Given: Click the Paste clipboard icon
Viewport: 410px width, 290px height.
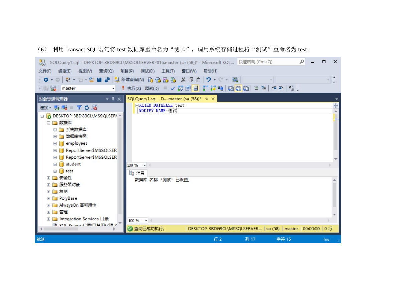Looking at the screenshot, I should click(198, 80).
